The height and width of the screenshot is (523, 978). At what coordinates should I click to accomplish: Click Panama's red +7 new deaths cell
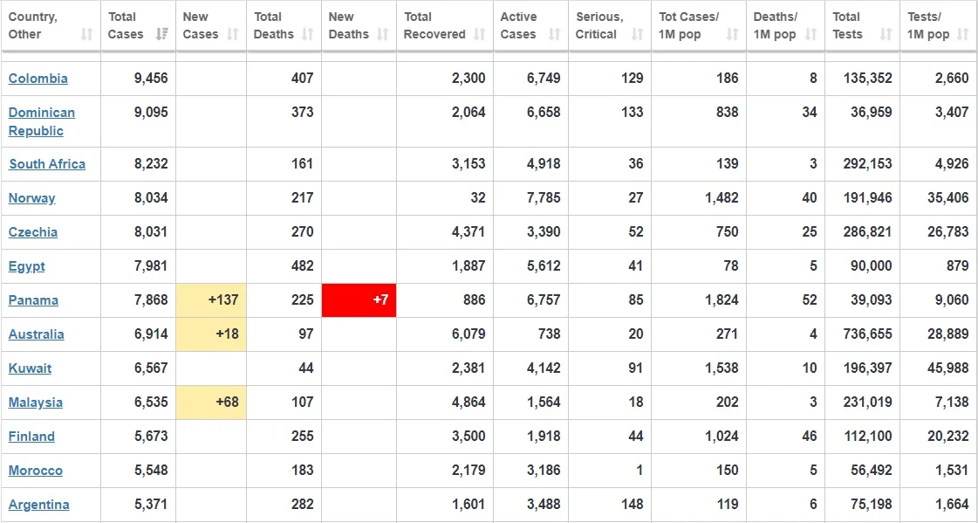359,300
